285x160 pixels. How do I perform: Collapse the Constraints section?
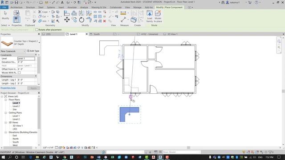coord(36,55)
